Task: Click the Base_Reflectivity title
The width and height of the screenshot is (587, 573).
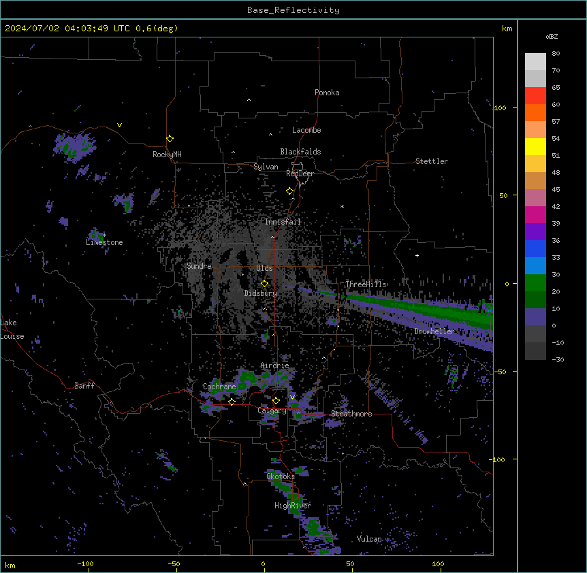Action: pyautogui.click(x=293, y=10)
